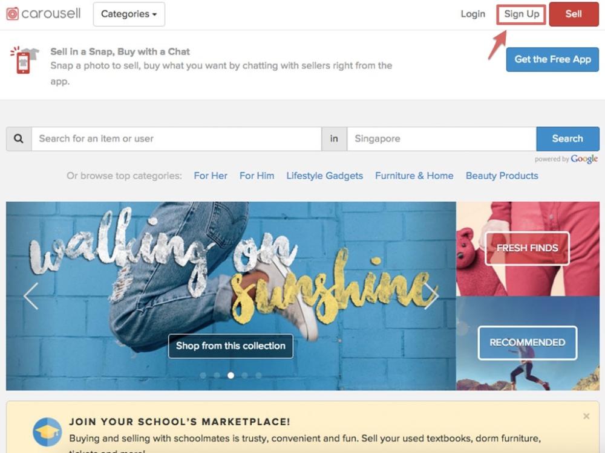605x453 pixels.
Task: Click the Singapore location field
Action: 442,139
